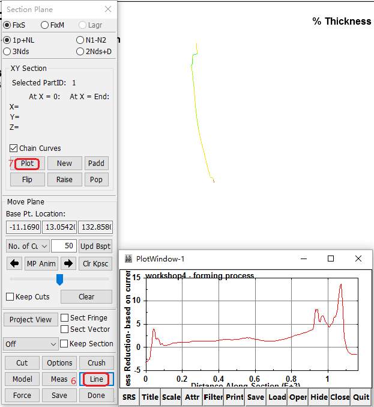Image resolution: width=374 pixels, height=407 pixels.
Task: Choose the 1p+NL plane definition
Action: pos(7,40)
